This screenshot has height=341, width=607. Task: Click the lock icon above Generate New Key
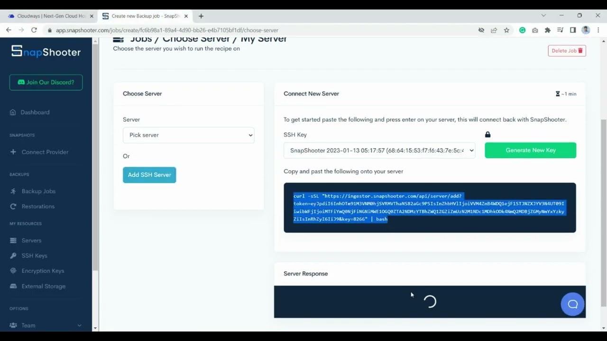487,135
